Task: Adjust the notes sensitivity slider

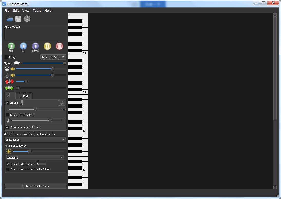Action: (x=35, y=109)
